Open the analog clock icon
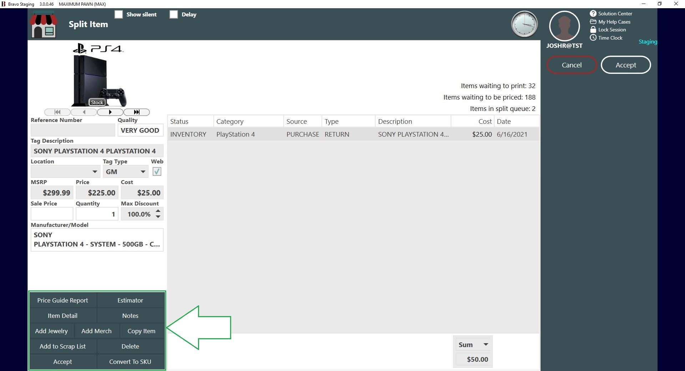685x371 pixels. [x=524, y=24]
